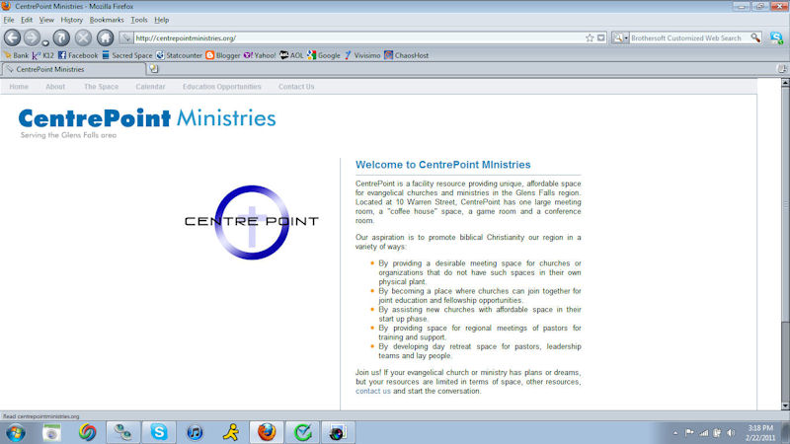Open Skype from the taskbar
The height and width of the screenshot is (444, 790).
[159, 432]
